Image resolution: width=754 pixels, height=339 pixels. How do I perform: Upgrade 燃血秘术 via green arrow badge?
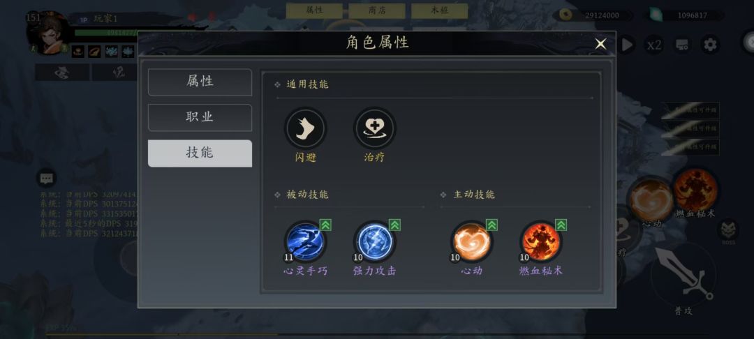561,225
